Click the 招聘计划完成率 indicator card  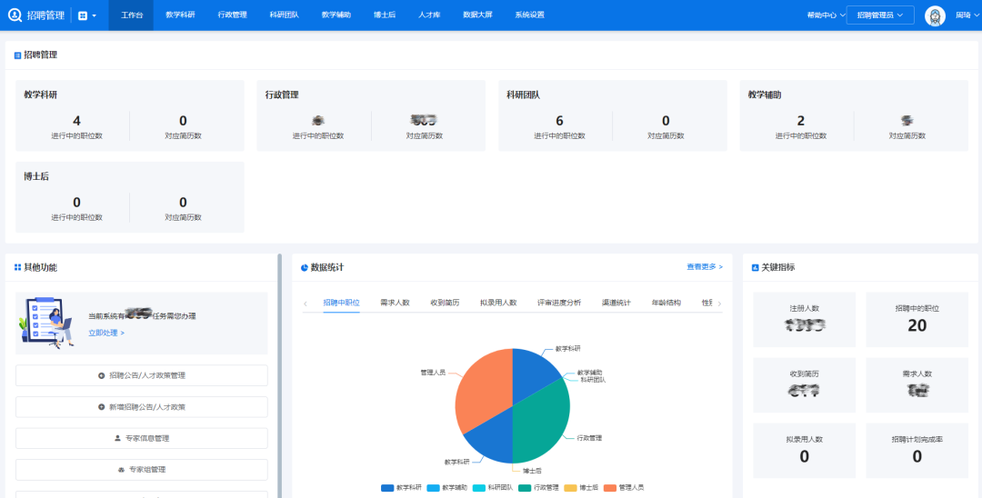(917, 451)
